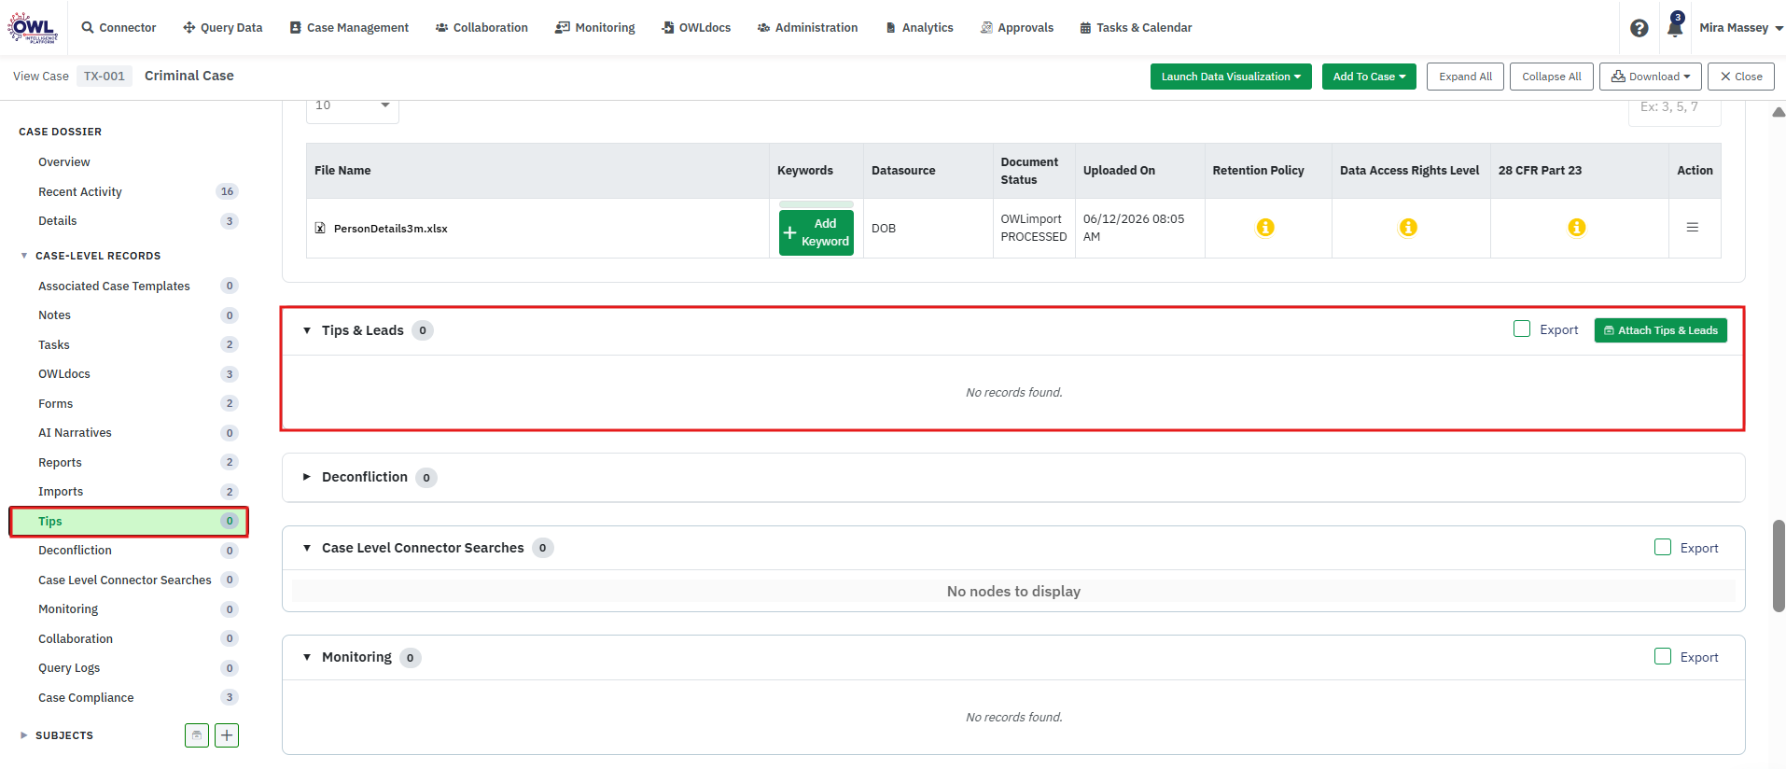Go to Overview in the case dossier
The height and width of the screenshot is (769, 1786).
(64, 162)
